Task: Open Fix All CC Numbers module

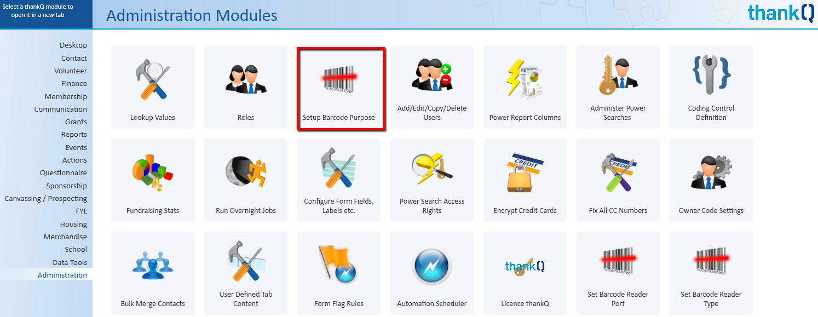Action: click(x=618, y=180)
